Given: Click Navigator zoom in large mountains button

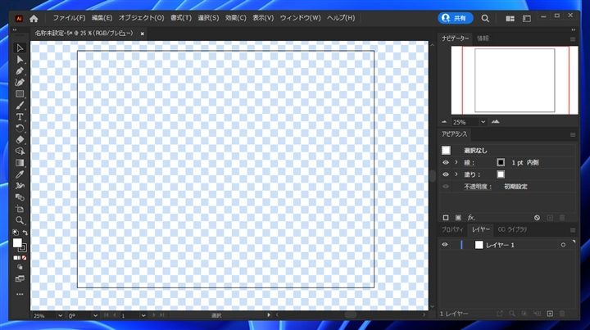Looking at the screenshot, I should coord(496,122).
